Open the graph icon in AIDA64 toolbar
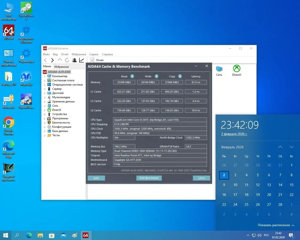This screenshot has height=240, width=300. [x=82, y=60]
